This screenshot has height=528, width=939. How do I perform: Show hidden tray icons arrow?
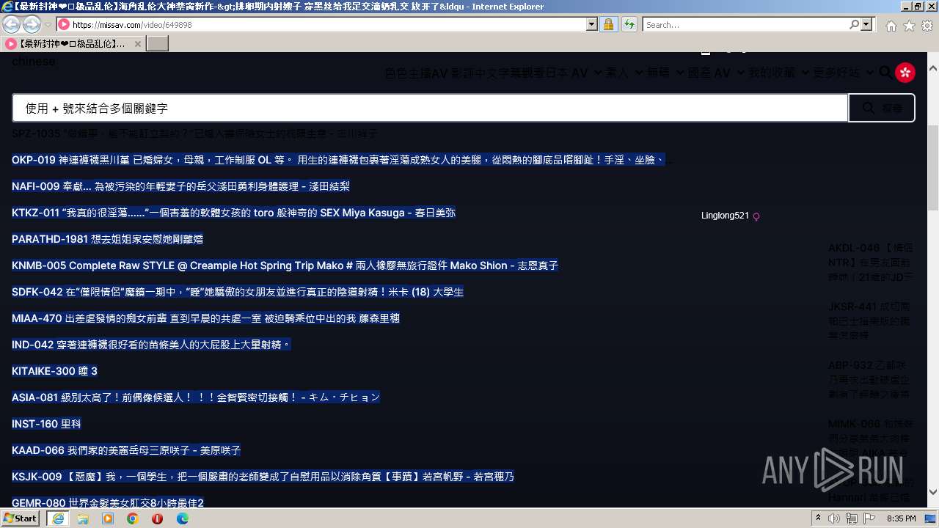pos(818,518)
